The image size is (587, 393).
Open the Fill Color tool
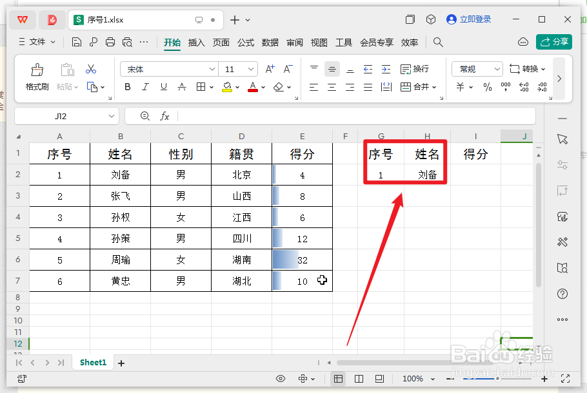coord(227,87)
